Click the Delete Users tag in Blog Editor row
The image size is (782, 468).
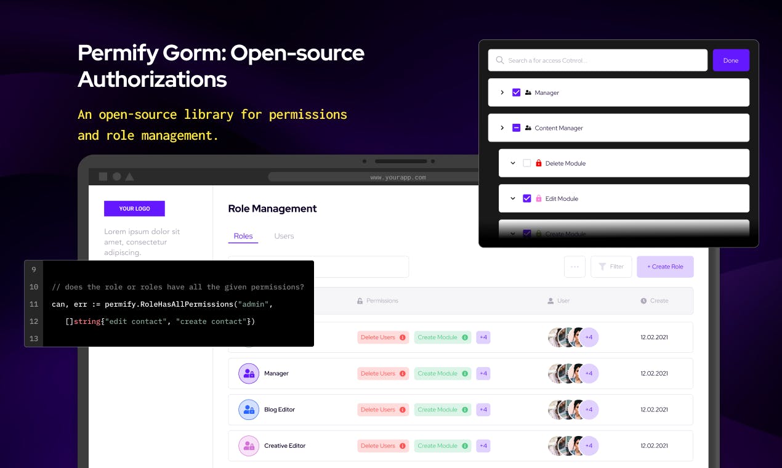click(x=383, y=409)
